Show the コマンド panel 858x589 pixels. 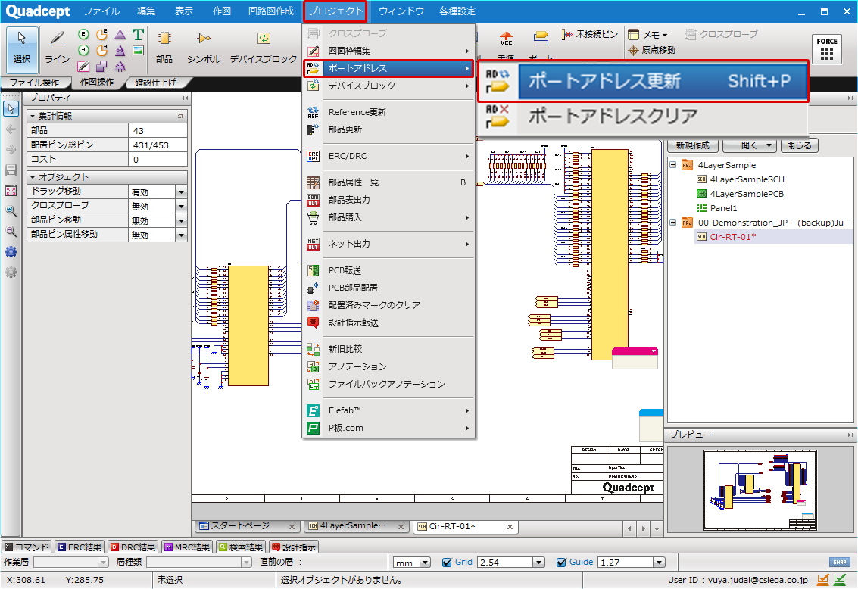click(x=27, y=547)
